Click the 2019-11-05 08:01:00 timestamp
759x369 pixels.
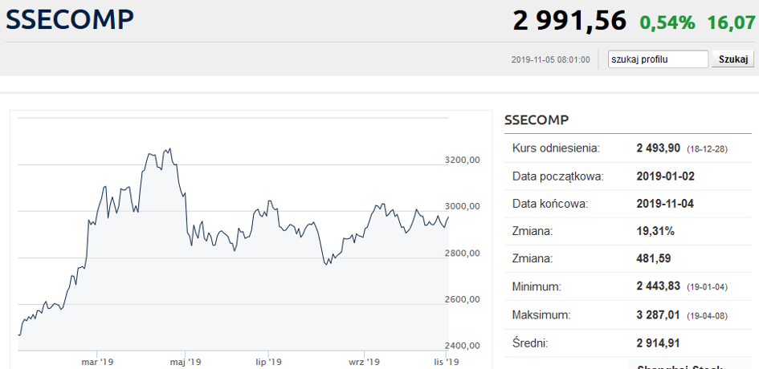coord(550,59)
